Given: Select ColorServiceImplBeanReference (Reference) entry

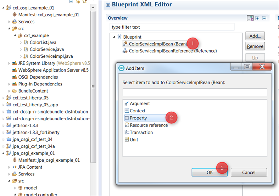Looking at the screenshot, I should click(x=173, y=51).
